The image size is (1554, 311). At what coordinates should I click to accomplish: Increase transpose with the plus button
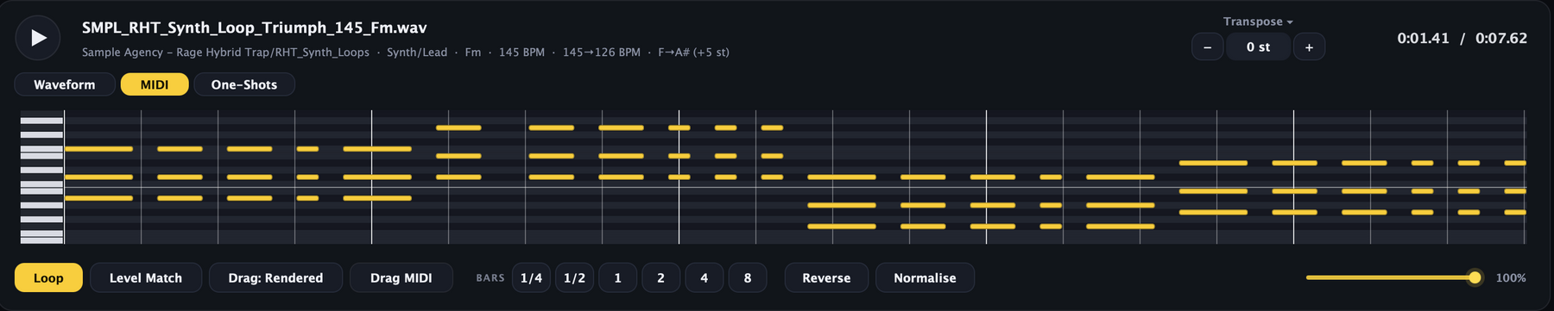click(1309, 47)
